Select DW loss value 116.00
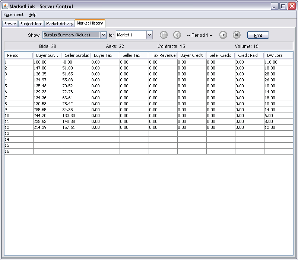Viewport: 298px width, 260px height. tap(278, 62)
